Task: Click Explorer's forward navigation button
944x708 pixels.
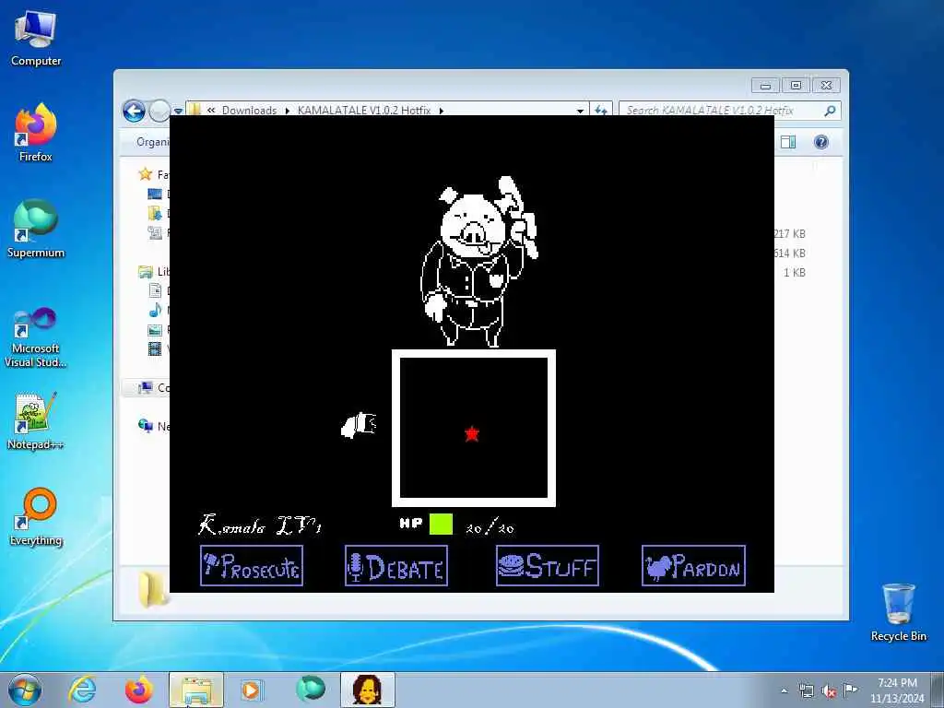Action: 159,111
